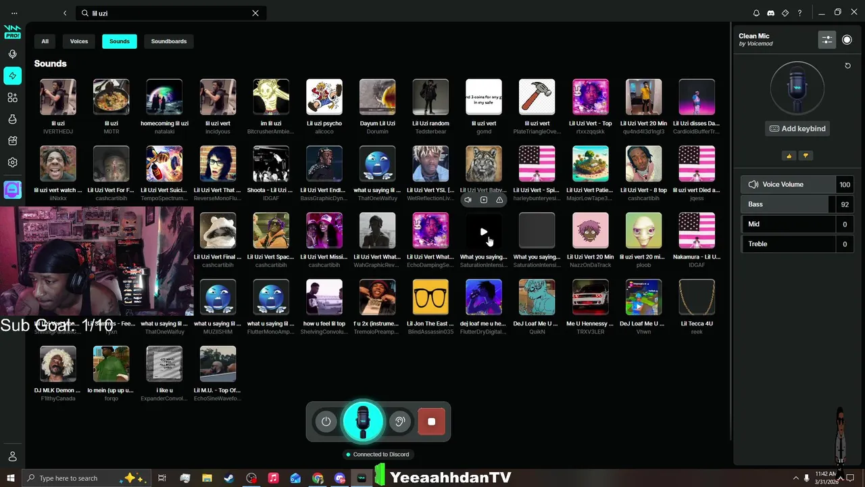Adjust the Bass slider
Screen dimensions: 865x487
(797, 204)
